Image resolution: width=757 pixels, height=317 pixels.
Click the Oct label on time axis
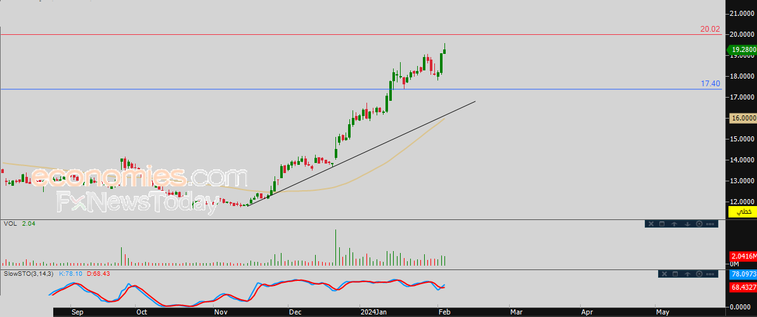coord(141,312)
